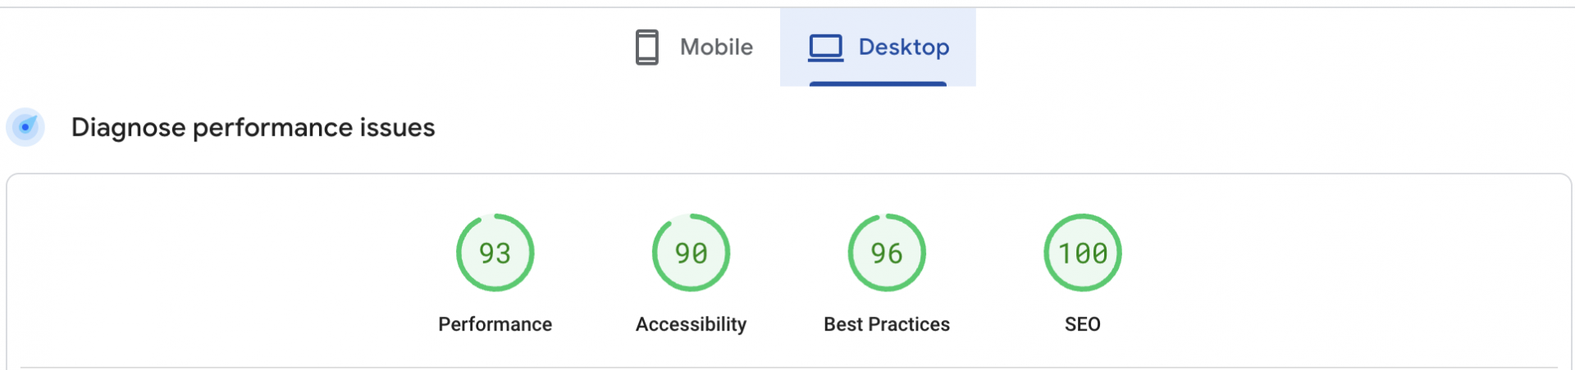Screen dimensions: 1575x370
Task: Open the Accessibility gauge ring
Action: (692, 253)
